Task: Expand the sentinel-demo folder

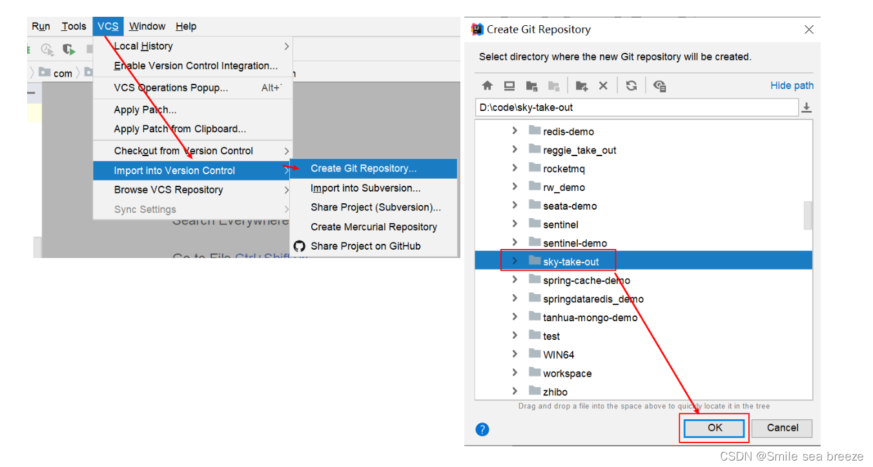Action: click(x=515, y=243)
